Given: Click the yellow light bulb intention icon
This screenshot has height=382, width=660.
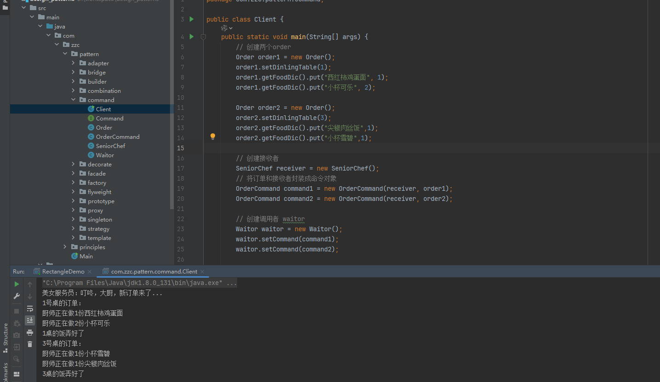Looking at the screenshot, I should tap(213, 137).
